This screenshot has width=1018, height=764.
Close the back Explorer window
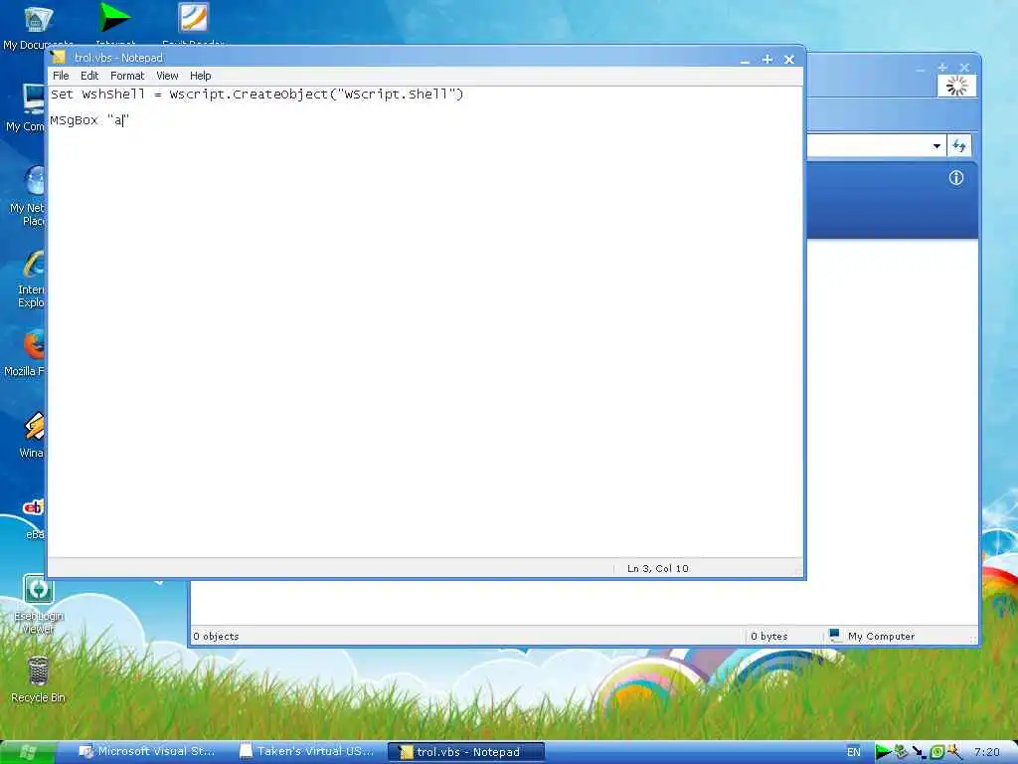coord(964,68)
